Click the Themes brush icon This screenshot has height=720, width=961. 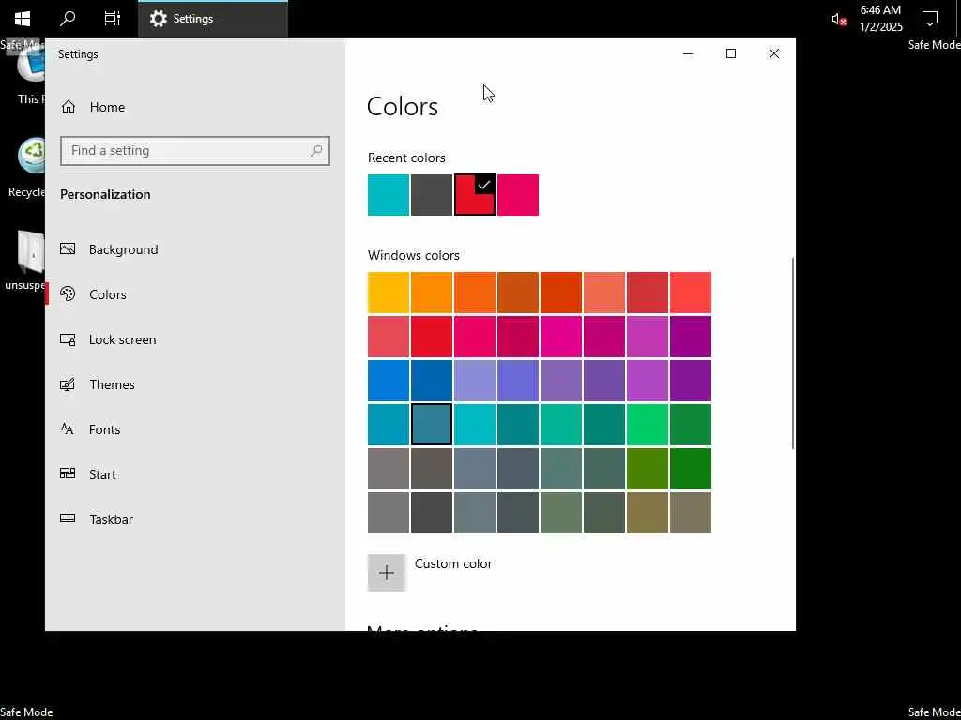click(x=68, y=384)
